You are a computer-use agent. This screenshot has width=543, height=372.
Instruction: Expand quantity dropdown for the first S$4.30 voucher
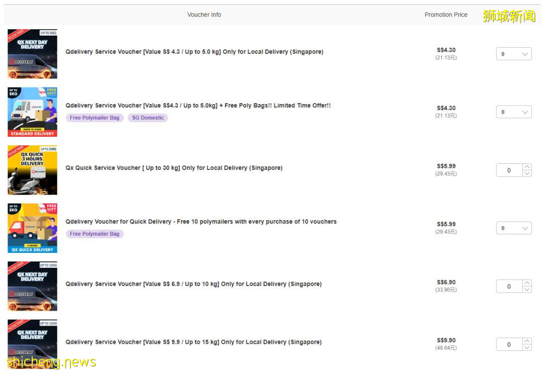pos(513,54)
